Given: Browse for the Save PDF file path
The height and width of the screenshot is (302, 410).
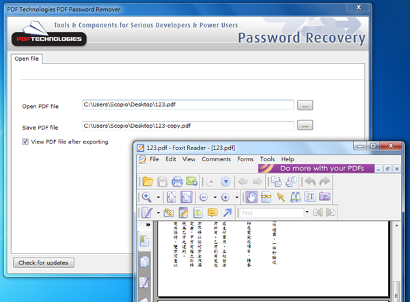Looking at the screenshot, I should pyautogui.click(x=305, y=125).
